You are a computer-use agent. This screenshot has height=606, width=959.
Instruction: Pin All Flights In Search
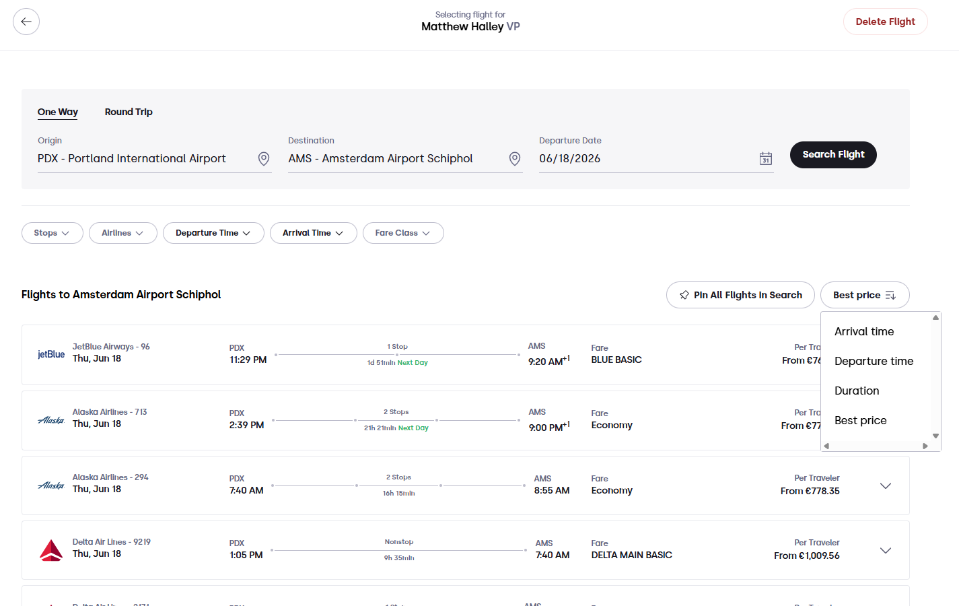pos(740,295)
